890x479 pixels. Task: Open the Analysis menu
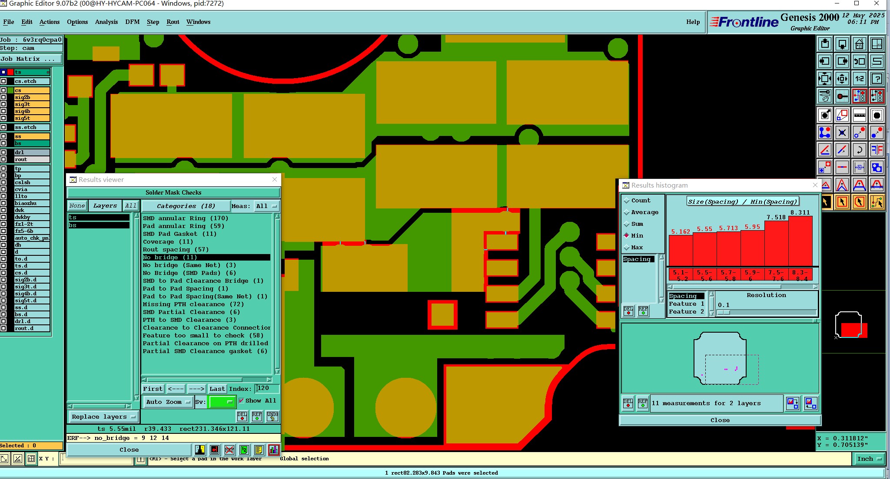click(x=106, y=22)
